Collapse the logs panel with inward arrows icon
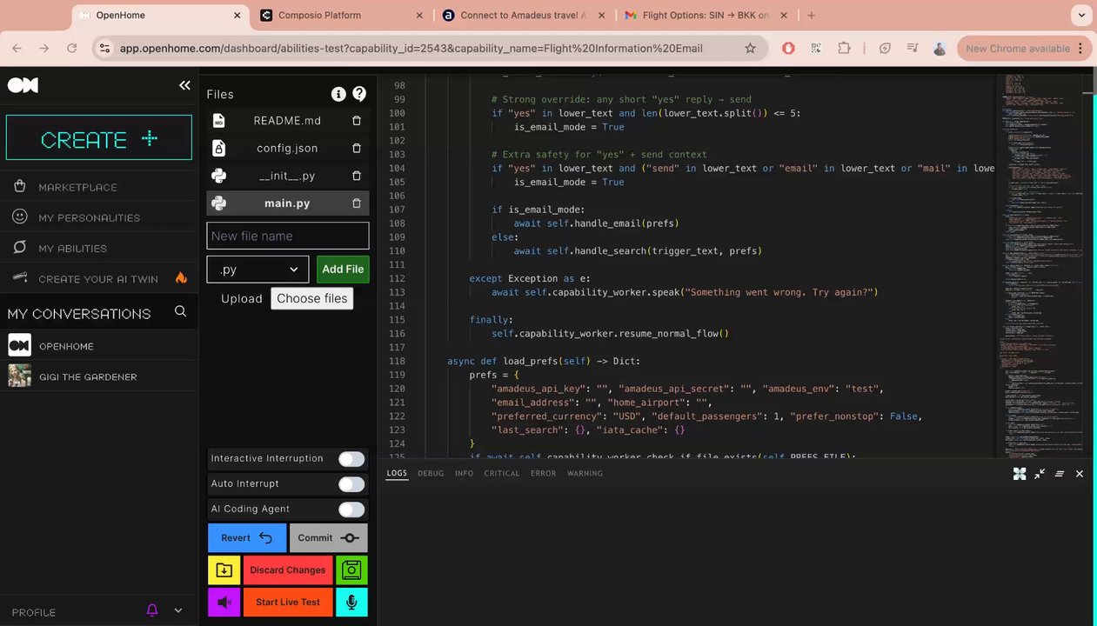This screenshot has height=626, width=1097. click(x=1040, y=474)
